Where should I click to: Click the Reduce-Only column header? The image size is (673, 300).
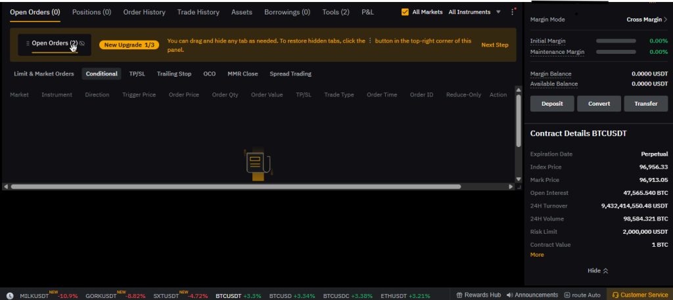click(463, 95)
